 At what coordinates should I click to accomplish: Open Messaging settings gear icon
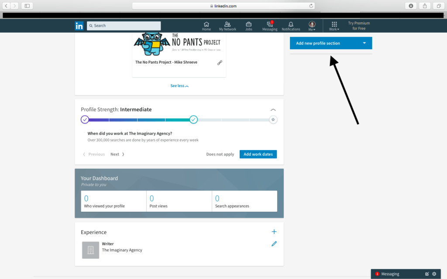pos(434,274)
